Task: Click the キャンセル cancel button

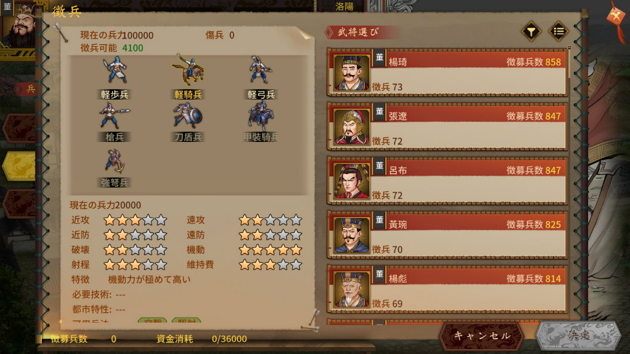Action: [482, 336]
